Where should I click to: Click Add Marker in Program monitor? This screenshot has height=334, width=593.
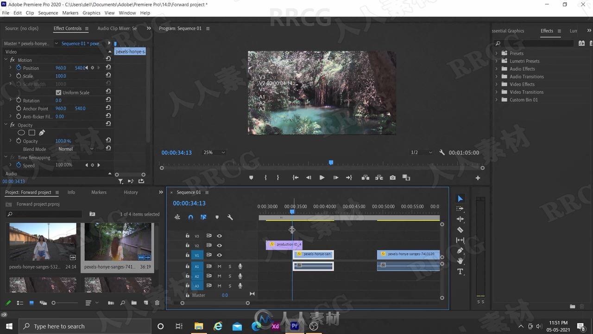pyautogui.click(x=251, y=178)
